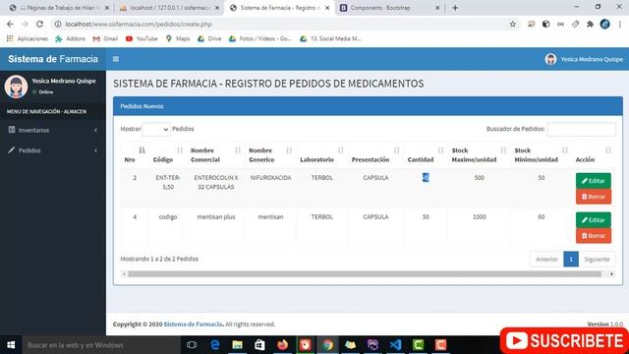Viewport: 629px width, 354px height.
Task: Open Windows Start menu
Action: coord(11,345)
